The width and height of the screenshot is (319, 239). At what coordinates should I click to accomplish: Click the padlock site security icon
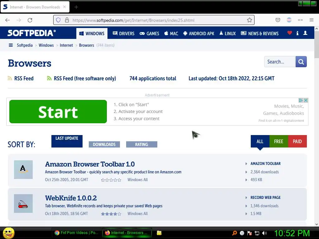coord(67,20)
